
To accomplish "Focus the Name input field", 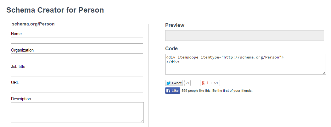I will pos(77,40).
